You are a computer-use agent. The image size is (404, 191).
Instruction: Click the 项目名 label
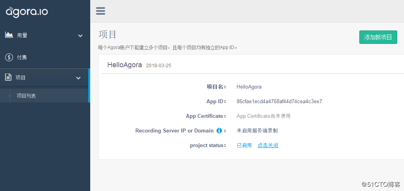(216, 87)
